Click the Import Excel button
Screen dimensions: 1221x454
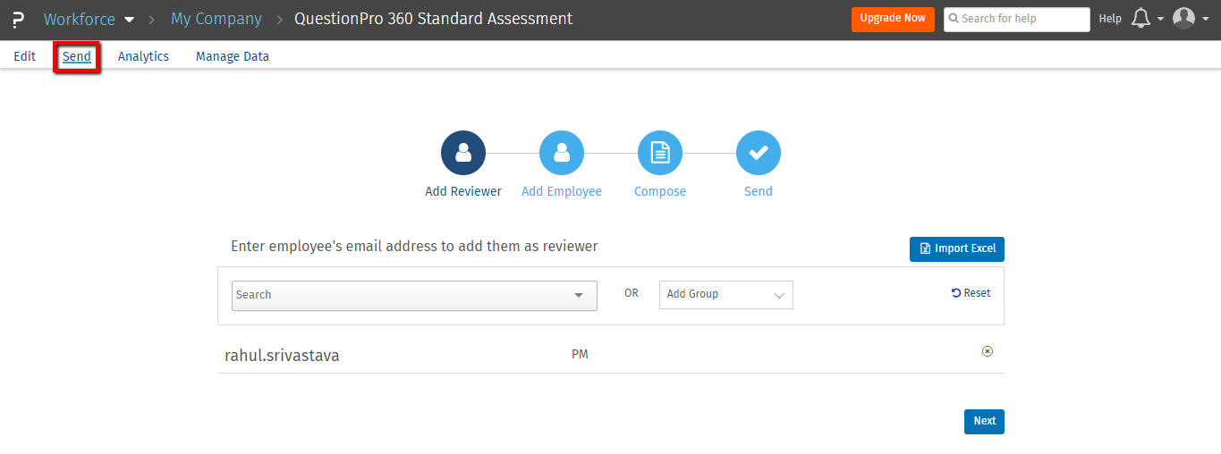[x=957, y=248]
